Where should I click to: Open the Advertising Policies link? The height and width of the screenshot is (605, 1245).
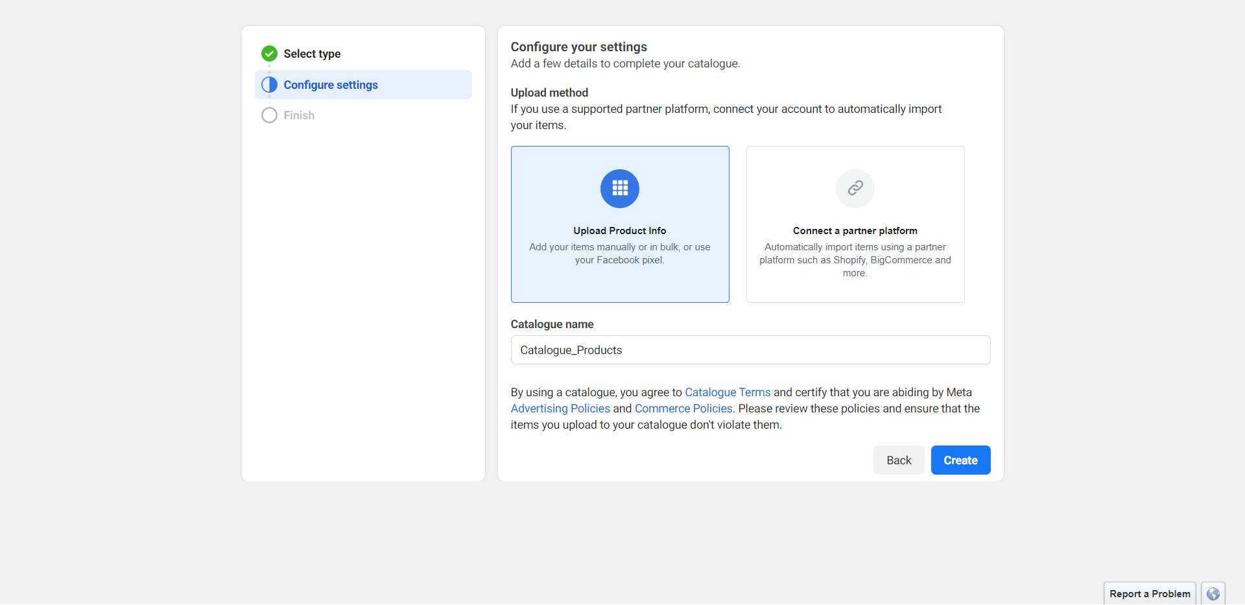click(560, 409)
